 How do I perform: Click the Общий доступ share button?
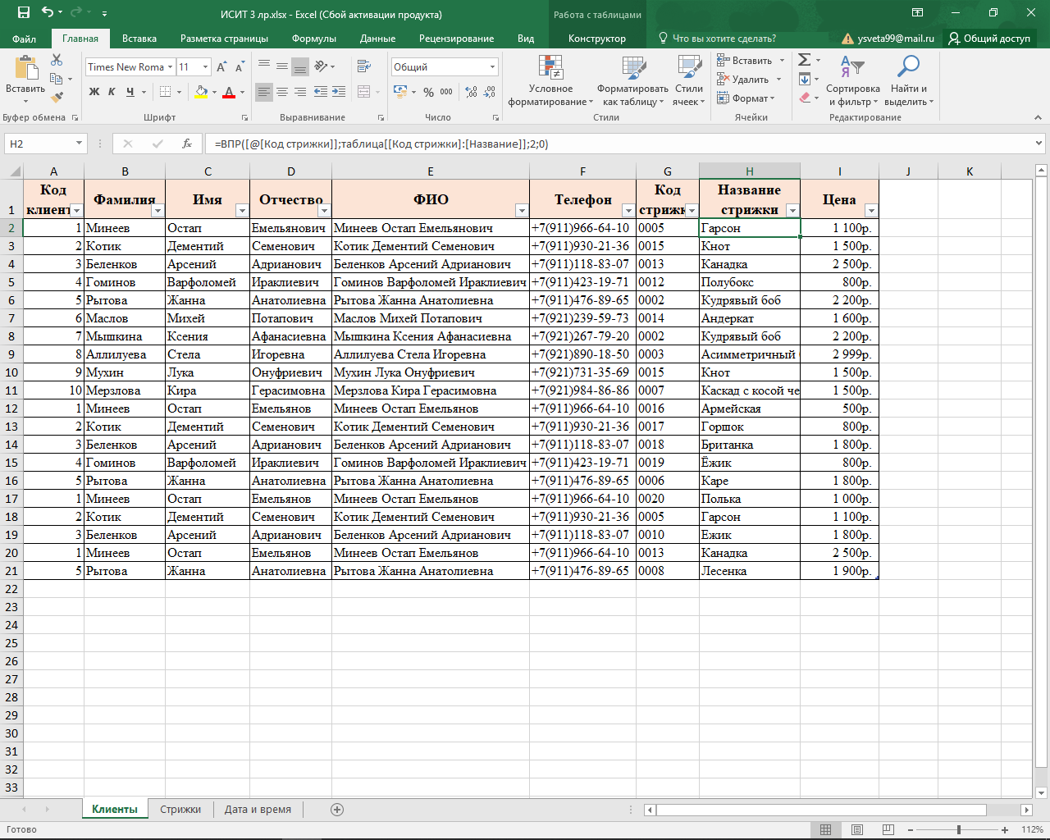tap(989, 39)
